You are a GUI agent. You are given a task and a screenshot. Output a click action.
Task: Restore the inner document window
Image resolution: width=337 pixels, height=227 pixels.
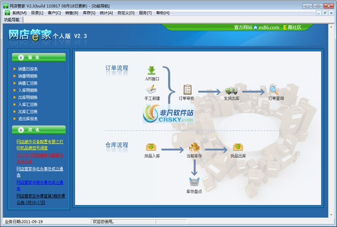point(325,13)
